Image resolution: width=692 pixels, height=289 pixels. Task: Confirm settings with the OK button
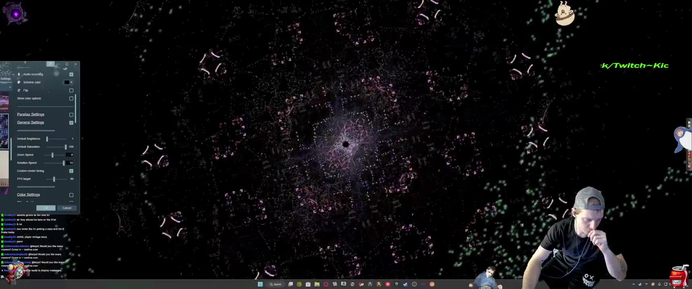point(46,208)
